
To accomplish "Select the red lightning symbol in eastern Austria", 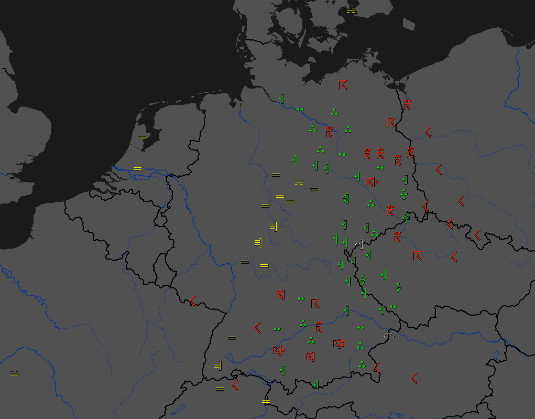I will tap(413, 378).
